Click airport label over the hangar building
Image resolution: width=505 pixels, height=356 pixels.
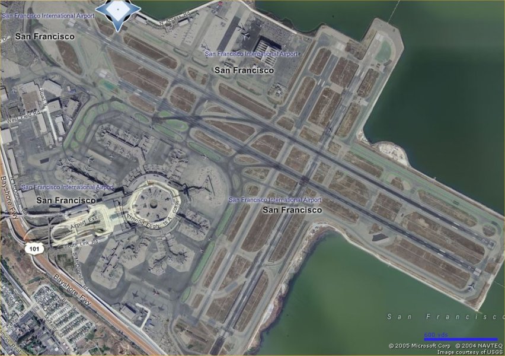(251, 54)
